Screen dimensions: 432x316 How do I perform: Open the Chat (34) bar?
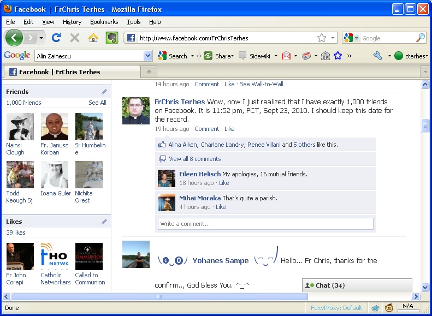click(x=357, y=285)
